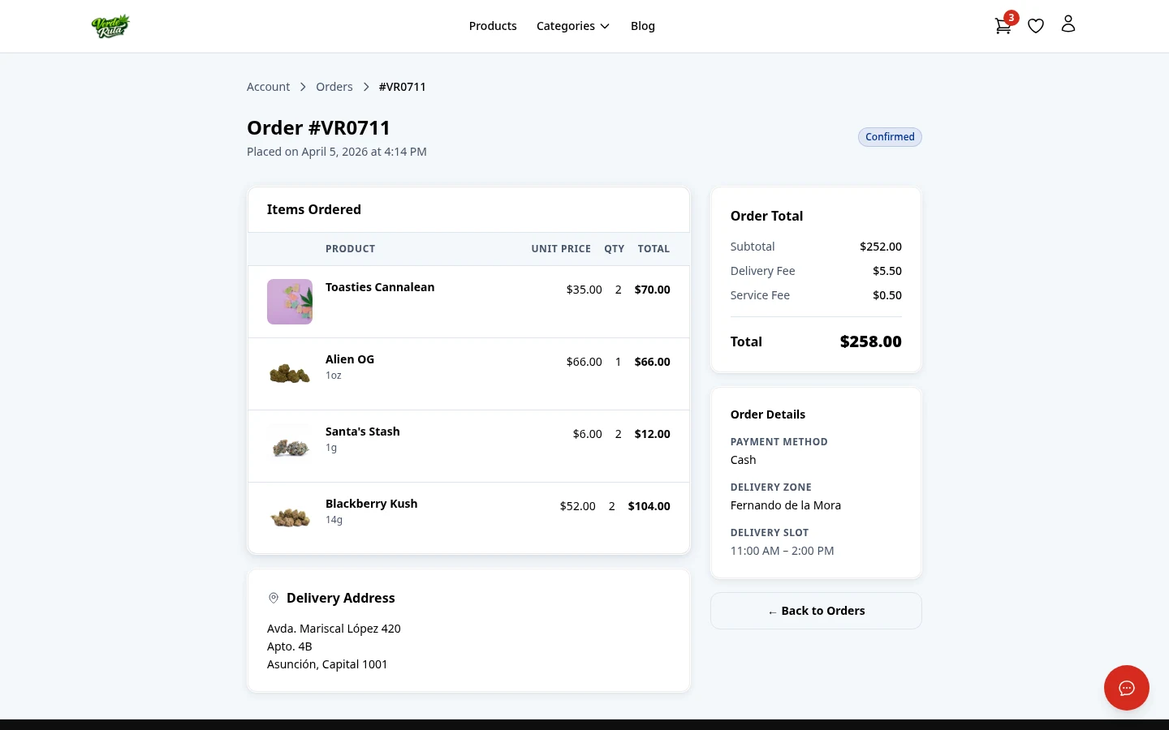The width and height of the screenshot is (1169, 730).
Task: Click the location pin next to Delivery Address
Action: (x=274, y=598)
